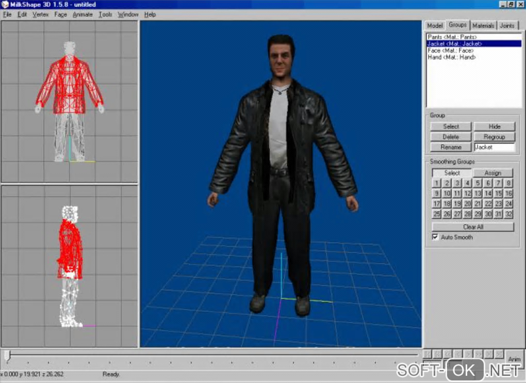Click smoothing group 14 button
Screen dimensions: 526x383
click(488, 194)
